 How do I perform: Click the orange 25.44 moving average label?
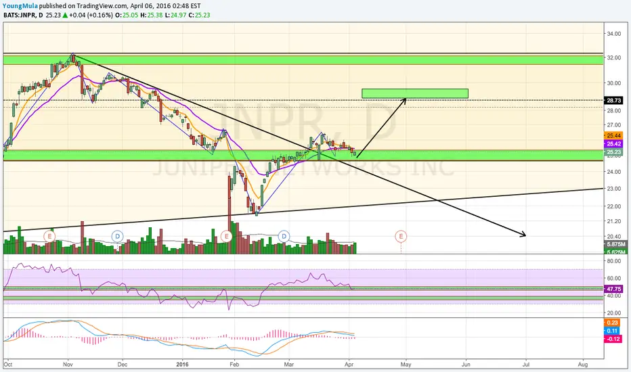(613, 136)
